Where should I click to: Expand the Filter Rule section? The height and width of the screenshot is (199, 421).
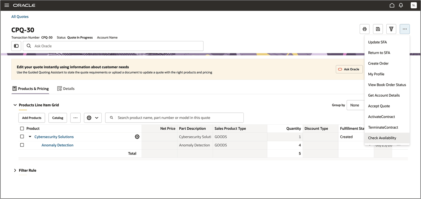(15, 170)
